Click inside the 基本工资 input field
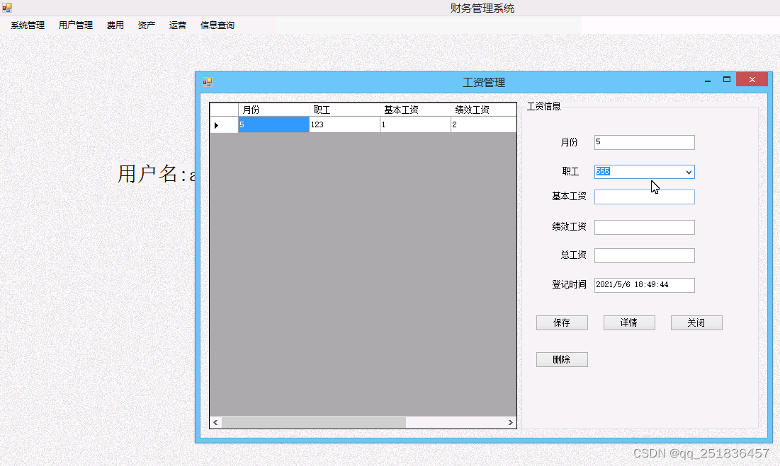 point(644,197)
